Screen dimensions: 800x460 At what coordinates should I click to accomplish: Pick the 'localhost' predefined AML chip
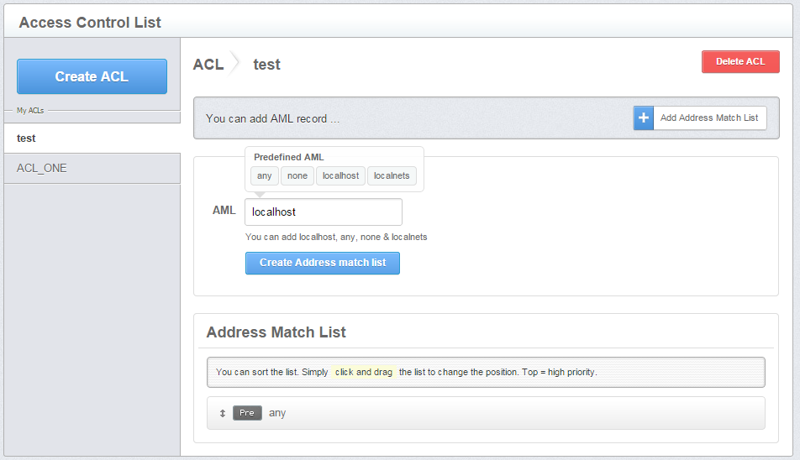(341, 175)
